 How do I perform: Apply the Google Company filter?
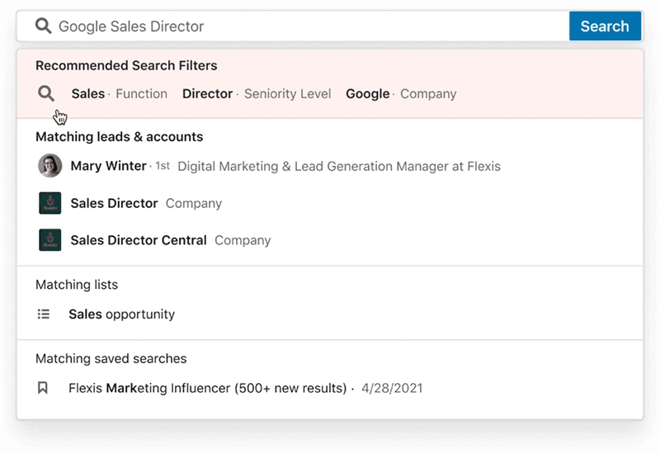(401, 94)
